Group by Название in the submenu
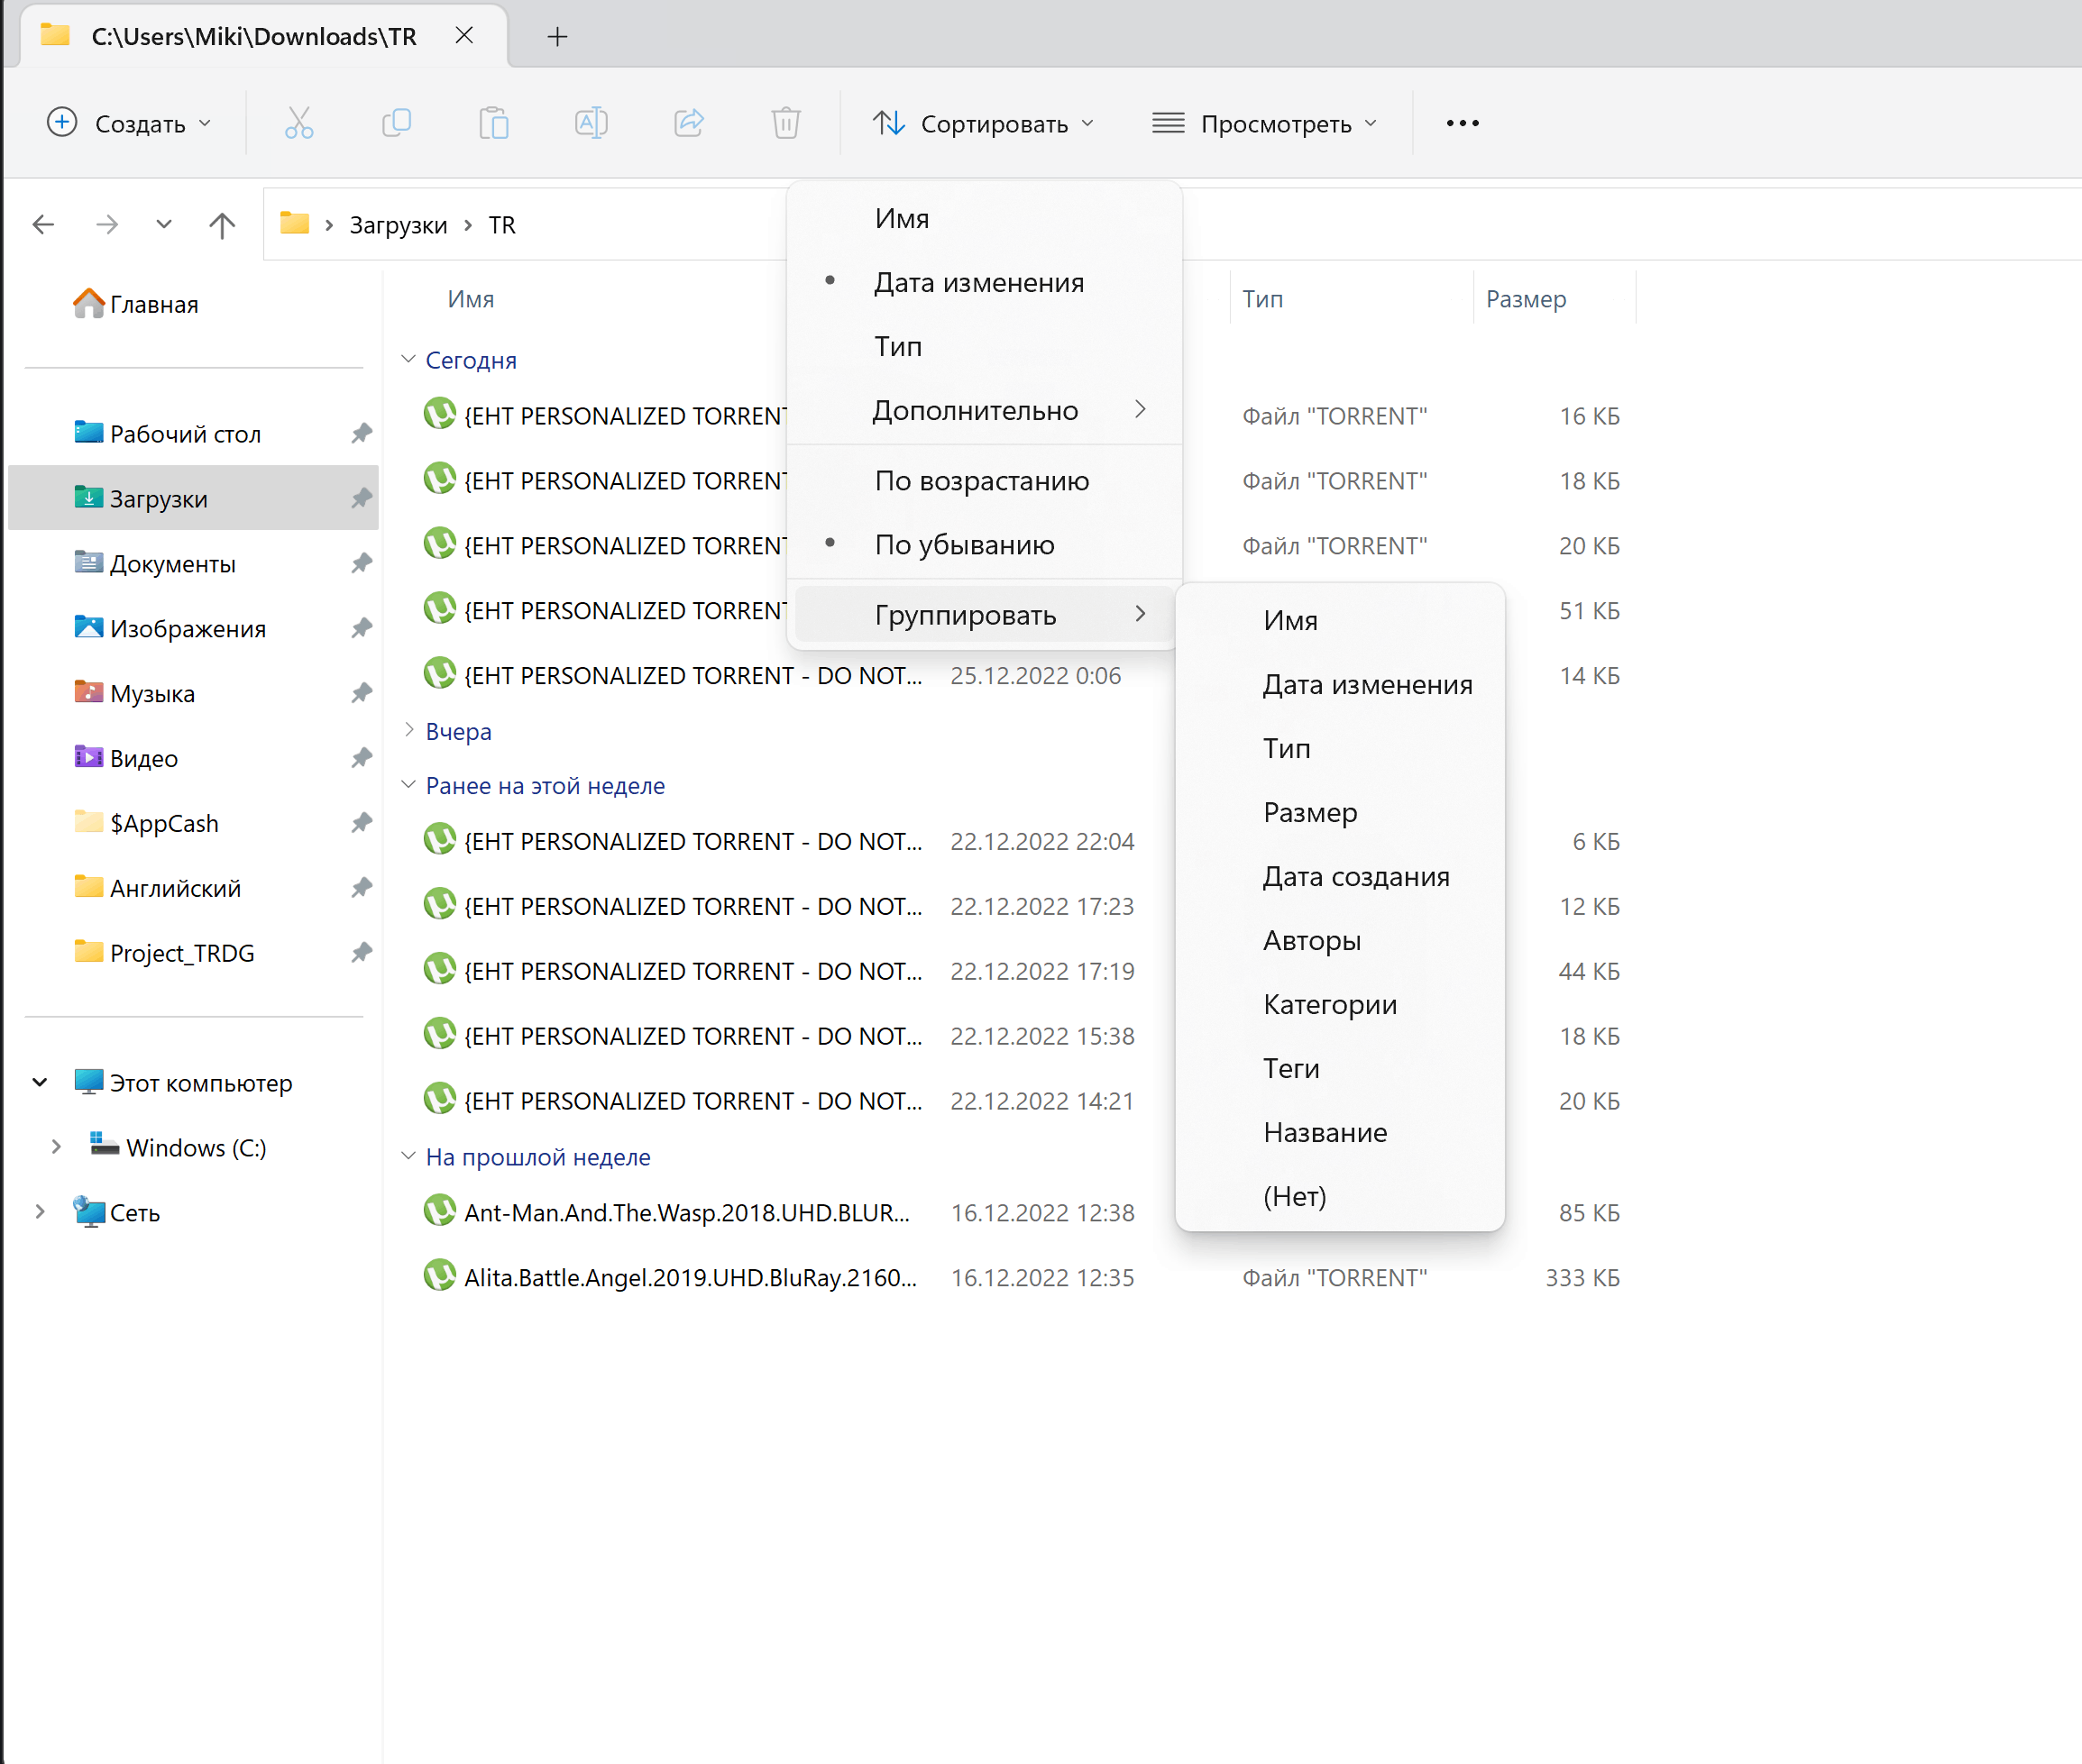The height and width of the screenshot is (1764, 2082). click(1340, 1132)
